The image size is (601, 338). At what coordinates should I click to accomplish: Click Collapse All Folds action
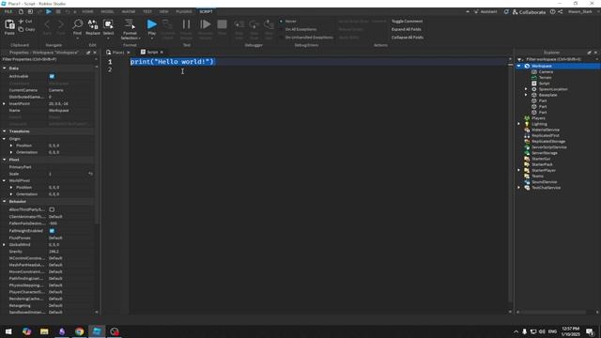coord(407,38)
